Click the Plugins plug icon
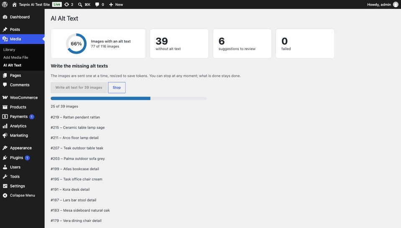This screenshot has height=228, width=401. pos(5,157)
